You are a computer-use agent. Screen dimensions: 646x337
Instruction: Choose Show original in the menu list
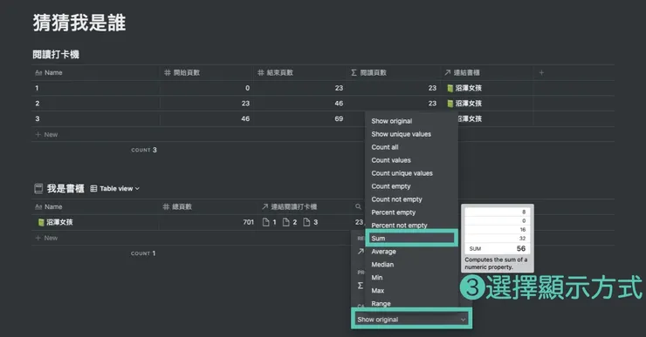391,121
